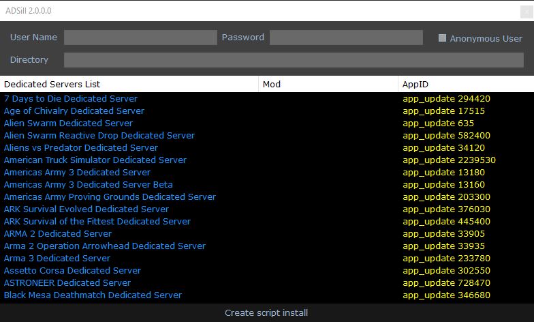Select Age of Chivalry Dedicated Server
Viewport: 534px width, 322px height.
pyautogui.click(x=74, y=111)
